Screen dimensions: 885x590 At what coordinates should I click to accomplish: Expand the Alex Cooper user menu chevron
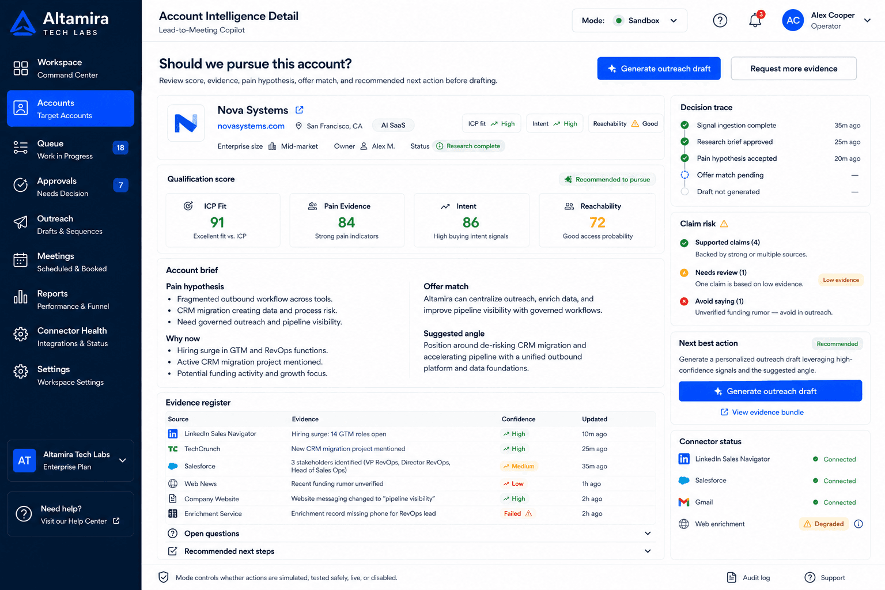click(x=867, y=21)
